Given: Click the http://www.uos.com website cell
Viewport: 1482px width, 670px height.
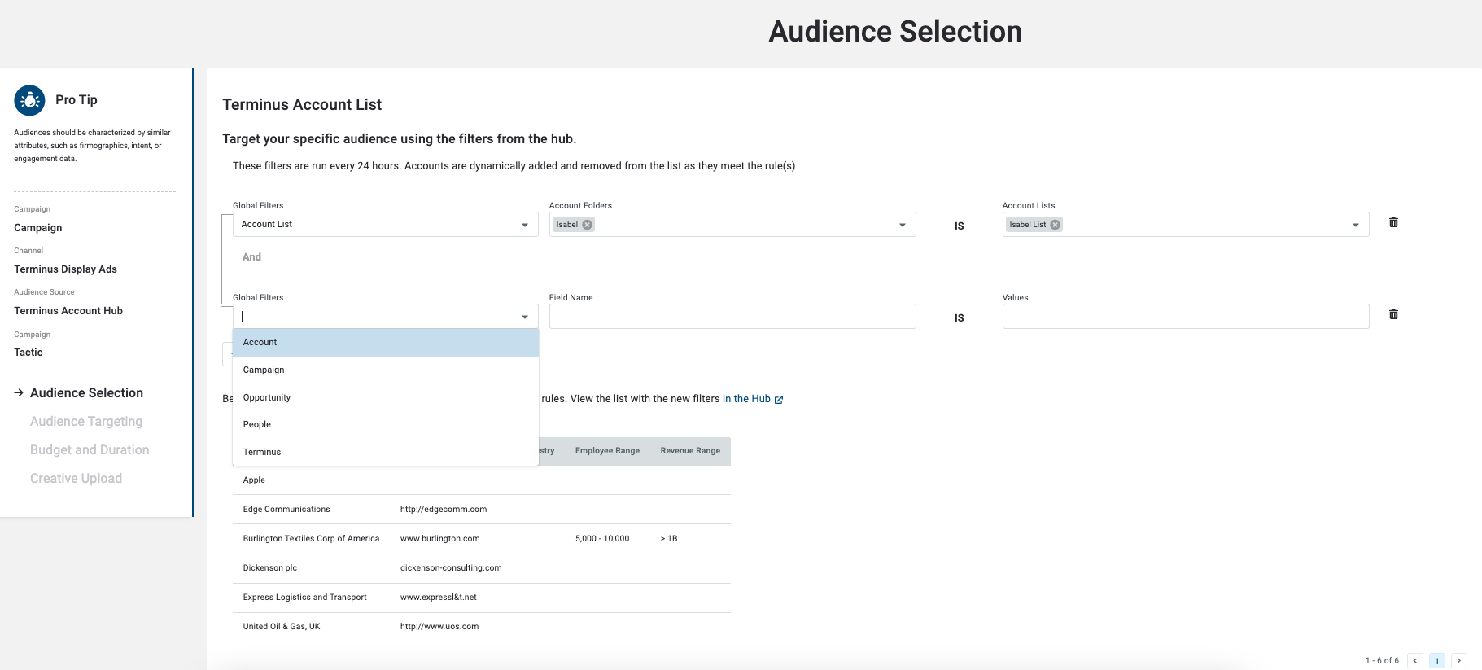Looking at the screenshot, I should point(439,627).
